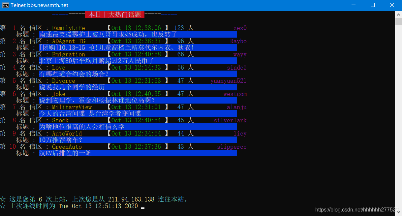This screenshot has width=402, height=216.
Task: Click the login count number 6
Action: click(x=41, y=200)
